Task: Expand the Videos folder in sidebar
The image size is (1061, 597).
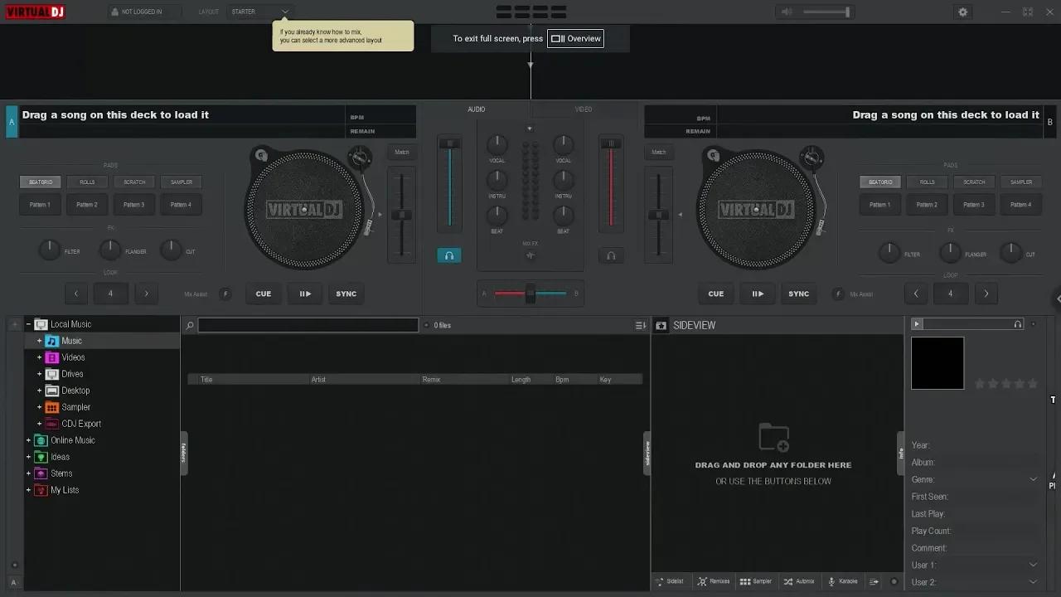Action: (x=38, y=357)
